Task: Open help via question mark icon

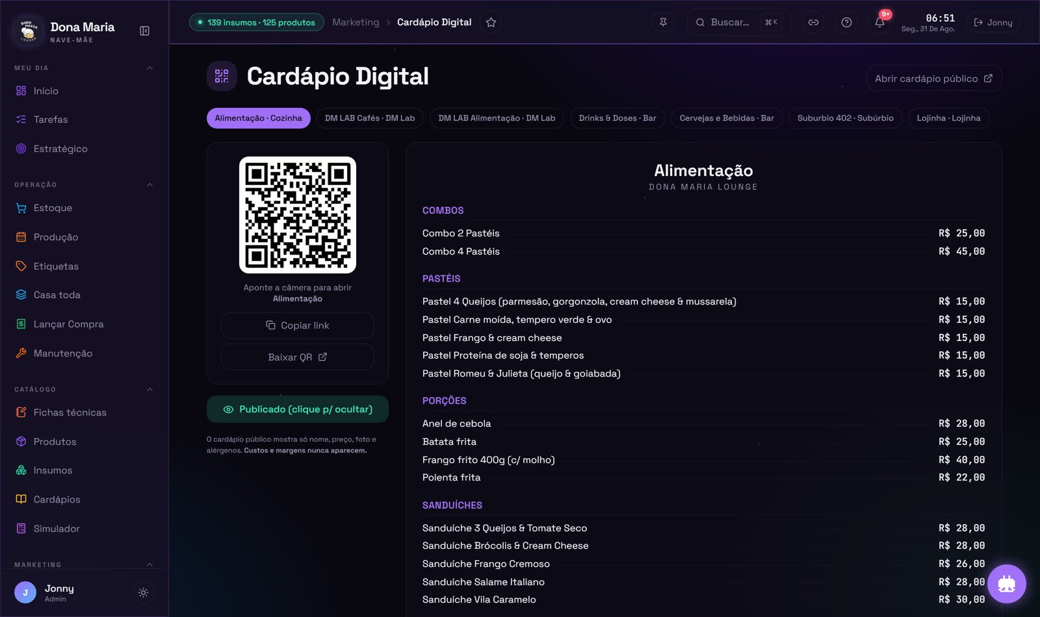Action: click(x=846, y=22)
